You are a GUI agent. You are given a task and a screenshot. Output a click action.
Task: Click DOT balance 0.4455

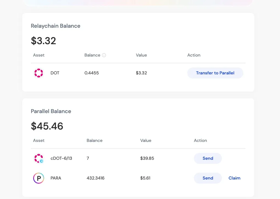92,73
